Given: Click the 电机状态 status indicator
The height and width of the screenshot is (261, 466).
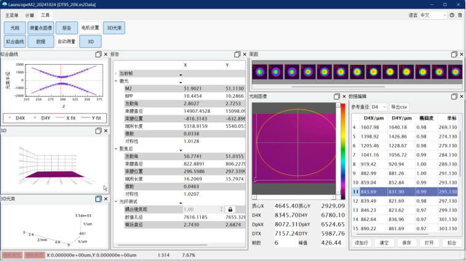Looking at the screenshot, I should [x=12, y=255].
